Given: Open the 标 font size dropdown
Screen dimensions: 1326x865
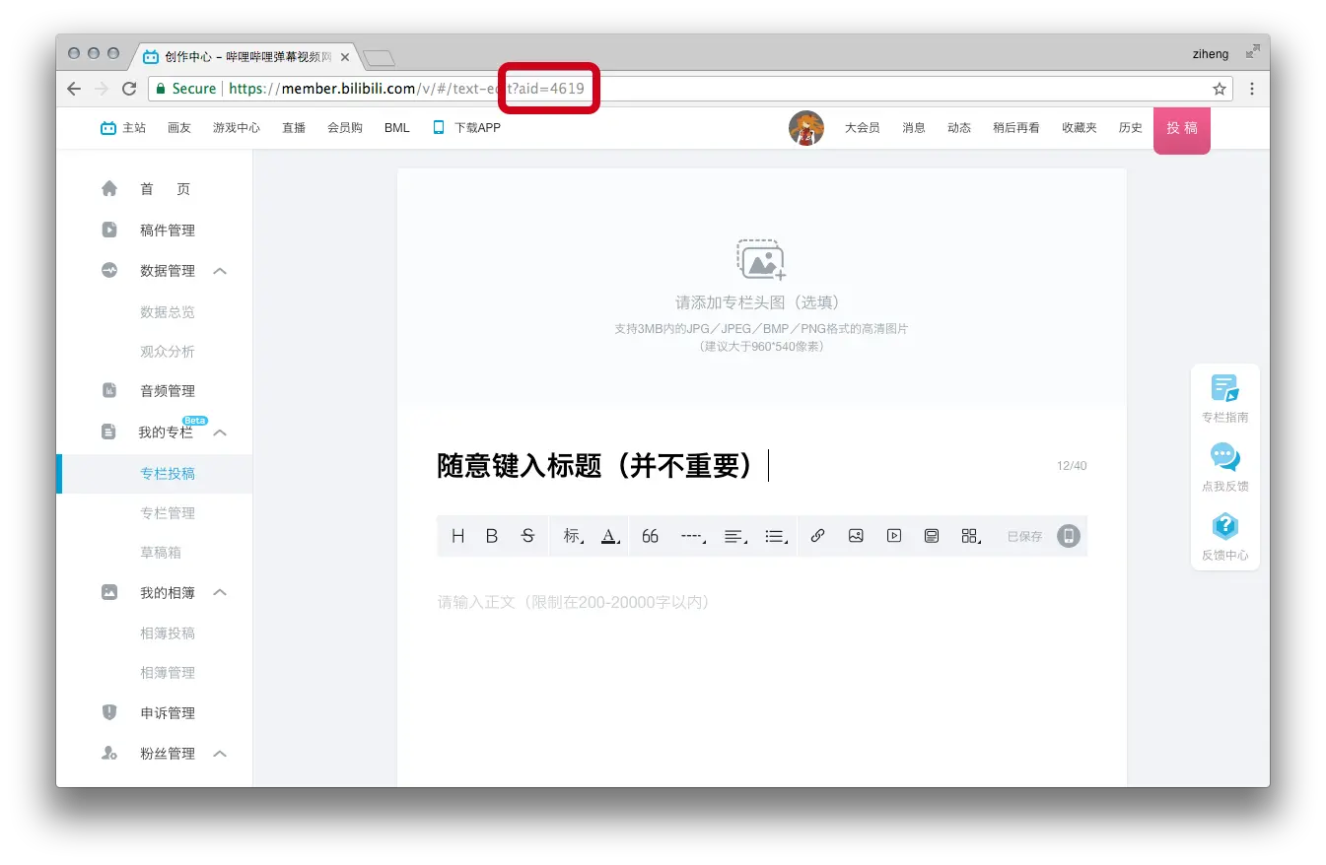Looking at the screenshot, I should pyautogui.click(x=573, y=536).
